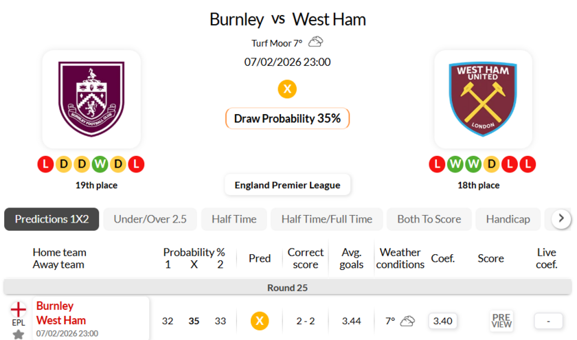The height and width of the screenshot is (340, 577).
Task: Select the Handicap tab
Action: pos(508,219)
